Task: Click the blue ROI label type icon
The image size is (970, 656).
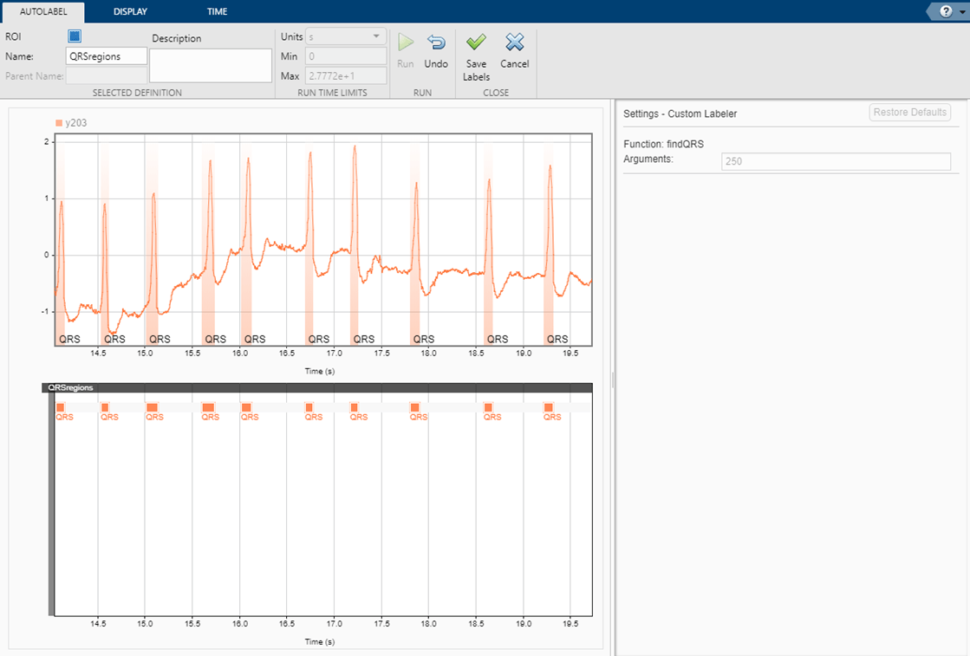Action: pyautogui.click(x=75, y=36)
